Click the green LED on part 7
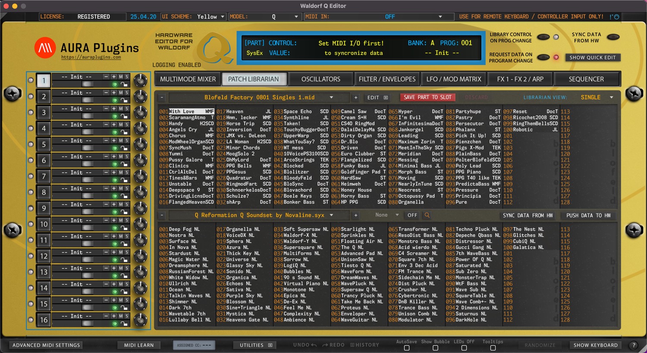Image resolution: width=647 pixels, height=353 pixels. (x=115, y=180)
